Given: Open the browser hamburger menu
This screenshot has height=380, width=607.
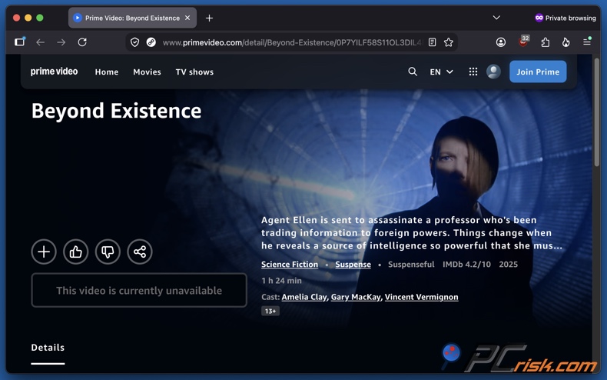Looking at the screenshot, I should (587, 42).
